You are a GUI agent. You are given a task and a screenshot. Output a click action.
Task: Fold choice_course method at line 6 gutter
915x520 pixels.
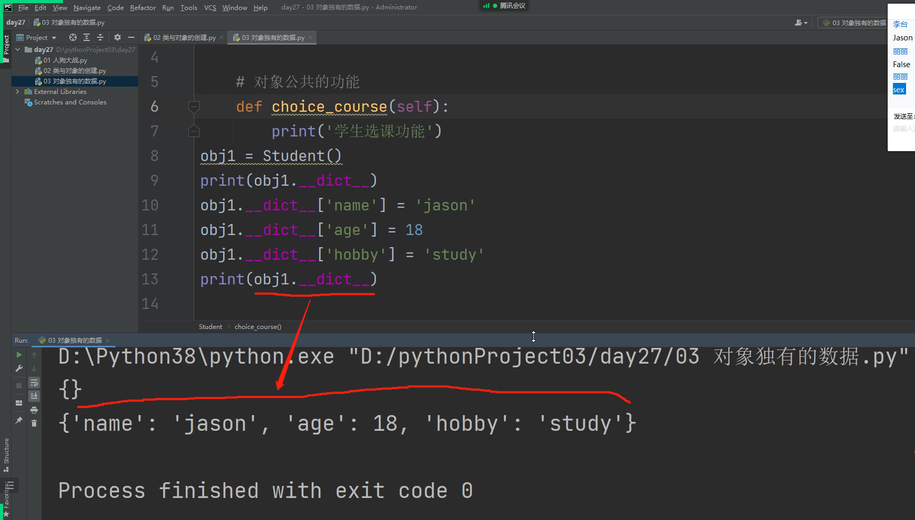tap(194, 107)
